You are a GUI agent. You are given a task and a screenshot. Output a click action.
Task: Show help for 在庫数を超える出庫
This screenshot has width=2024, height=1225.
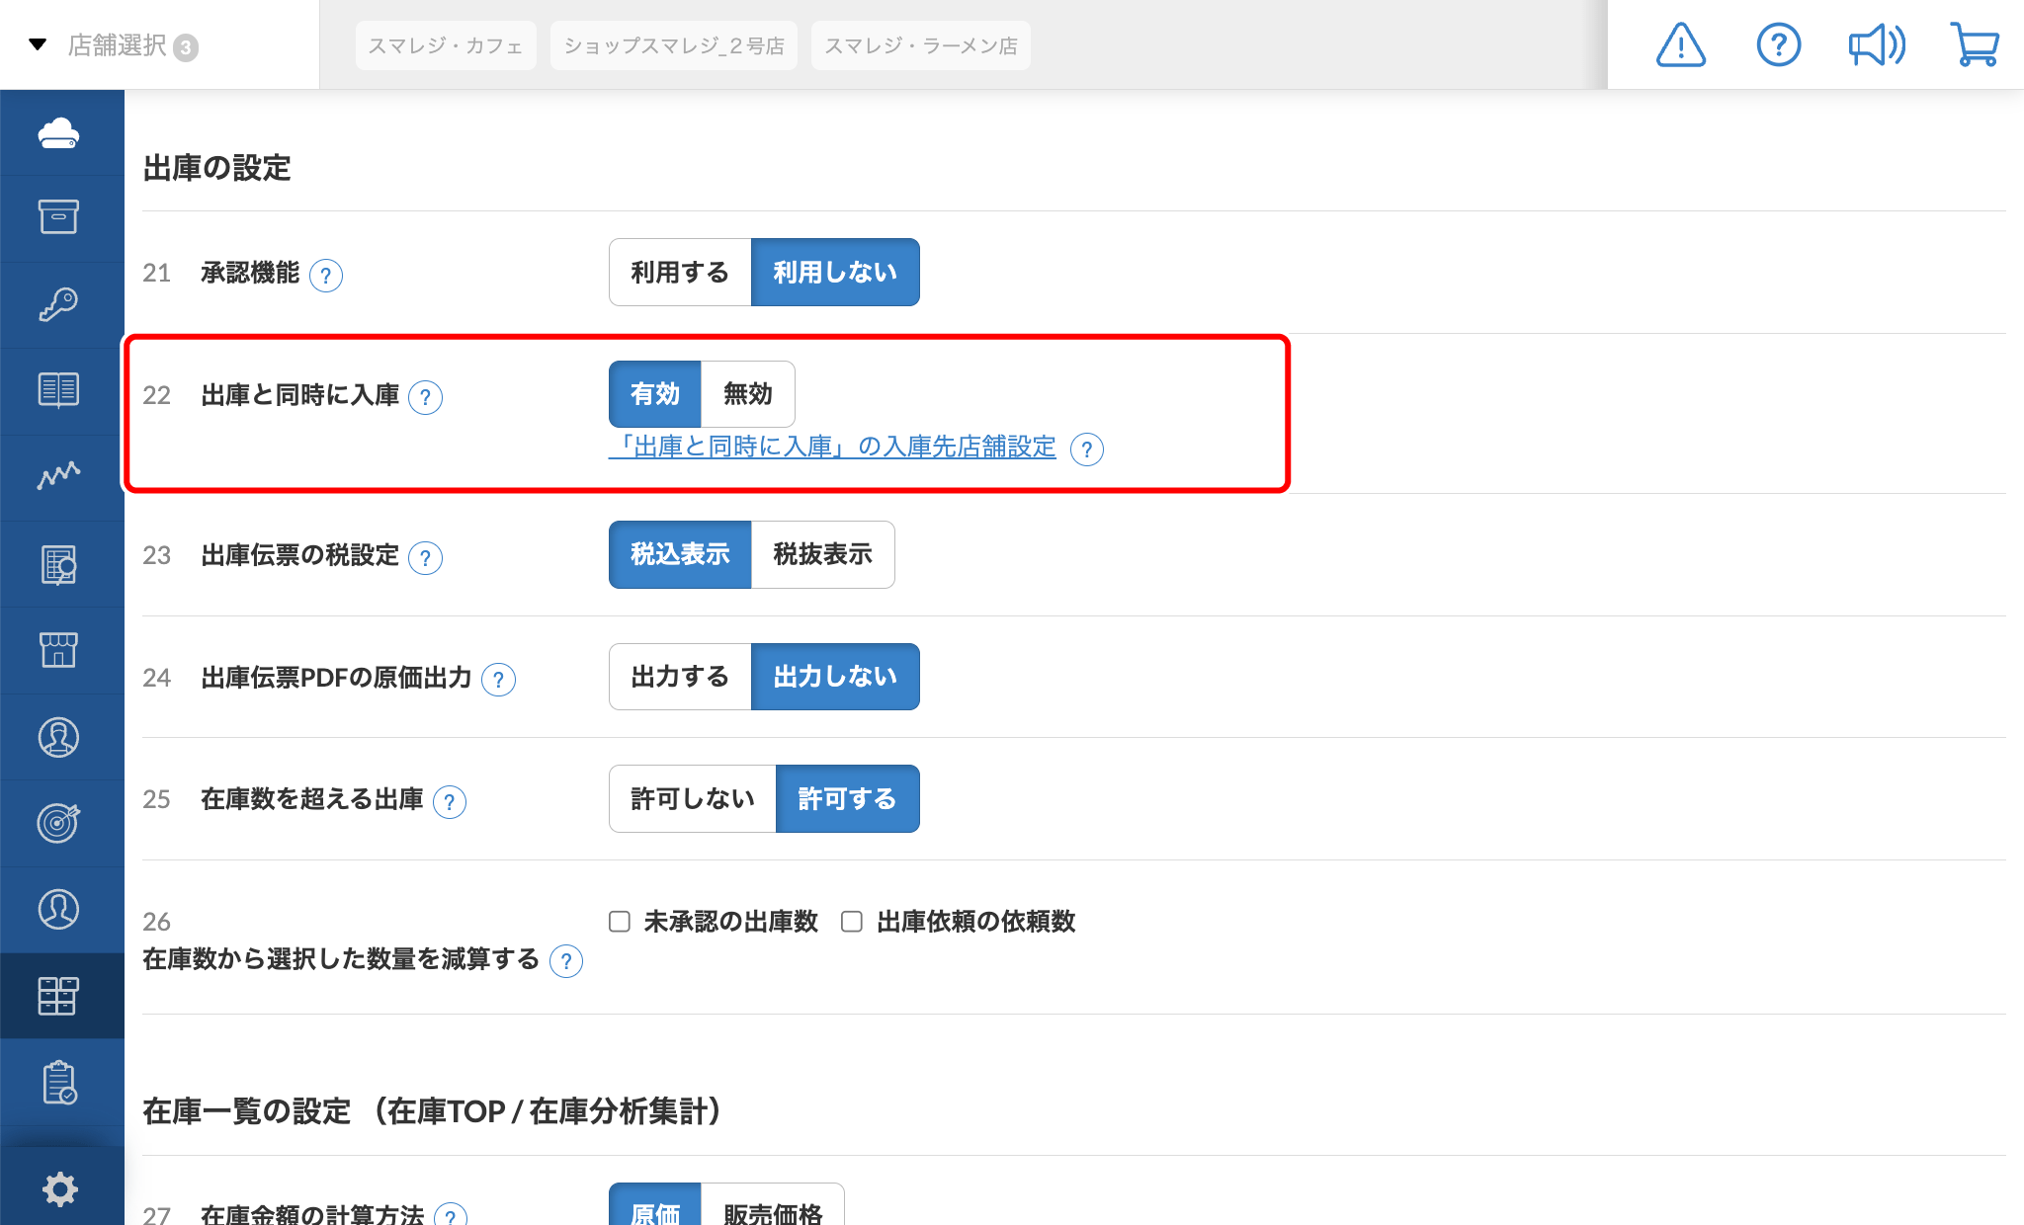(x=450, y=801)
